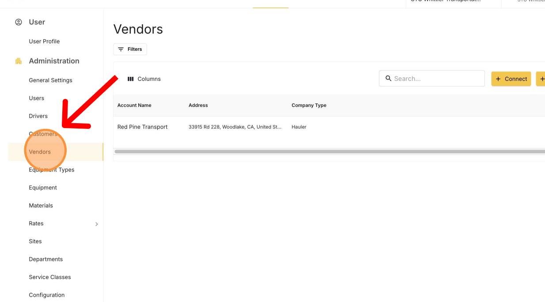Image resolution: width=545 pixels, height=302 pixels.
Task: Click the User section person icon
Action: point(19,22)
